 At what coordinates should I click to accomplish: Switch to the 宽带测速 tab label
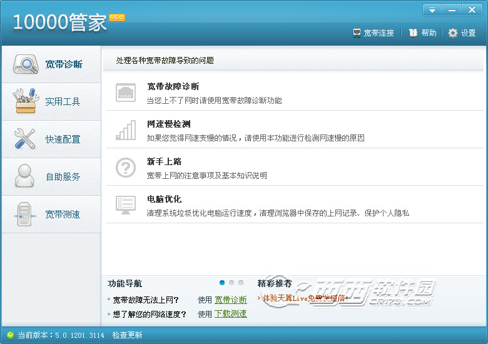pyautogui.click(x=63, y=215)
